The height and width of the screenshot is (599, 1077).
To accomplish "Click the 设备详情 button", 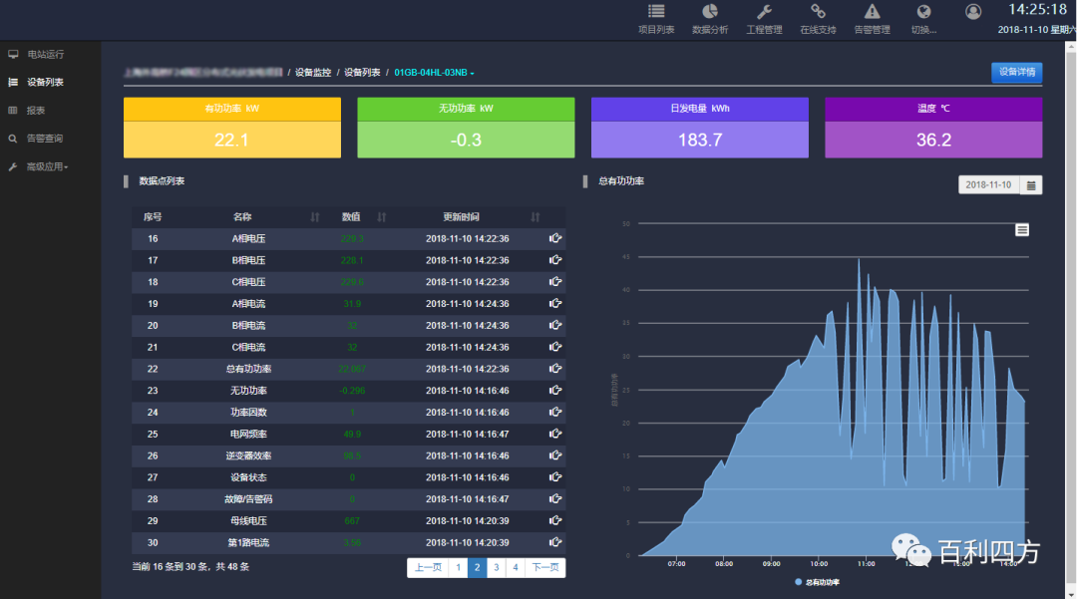I will pos(1016,72).
